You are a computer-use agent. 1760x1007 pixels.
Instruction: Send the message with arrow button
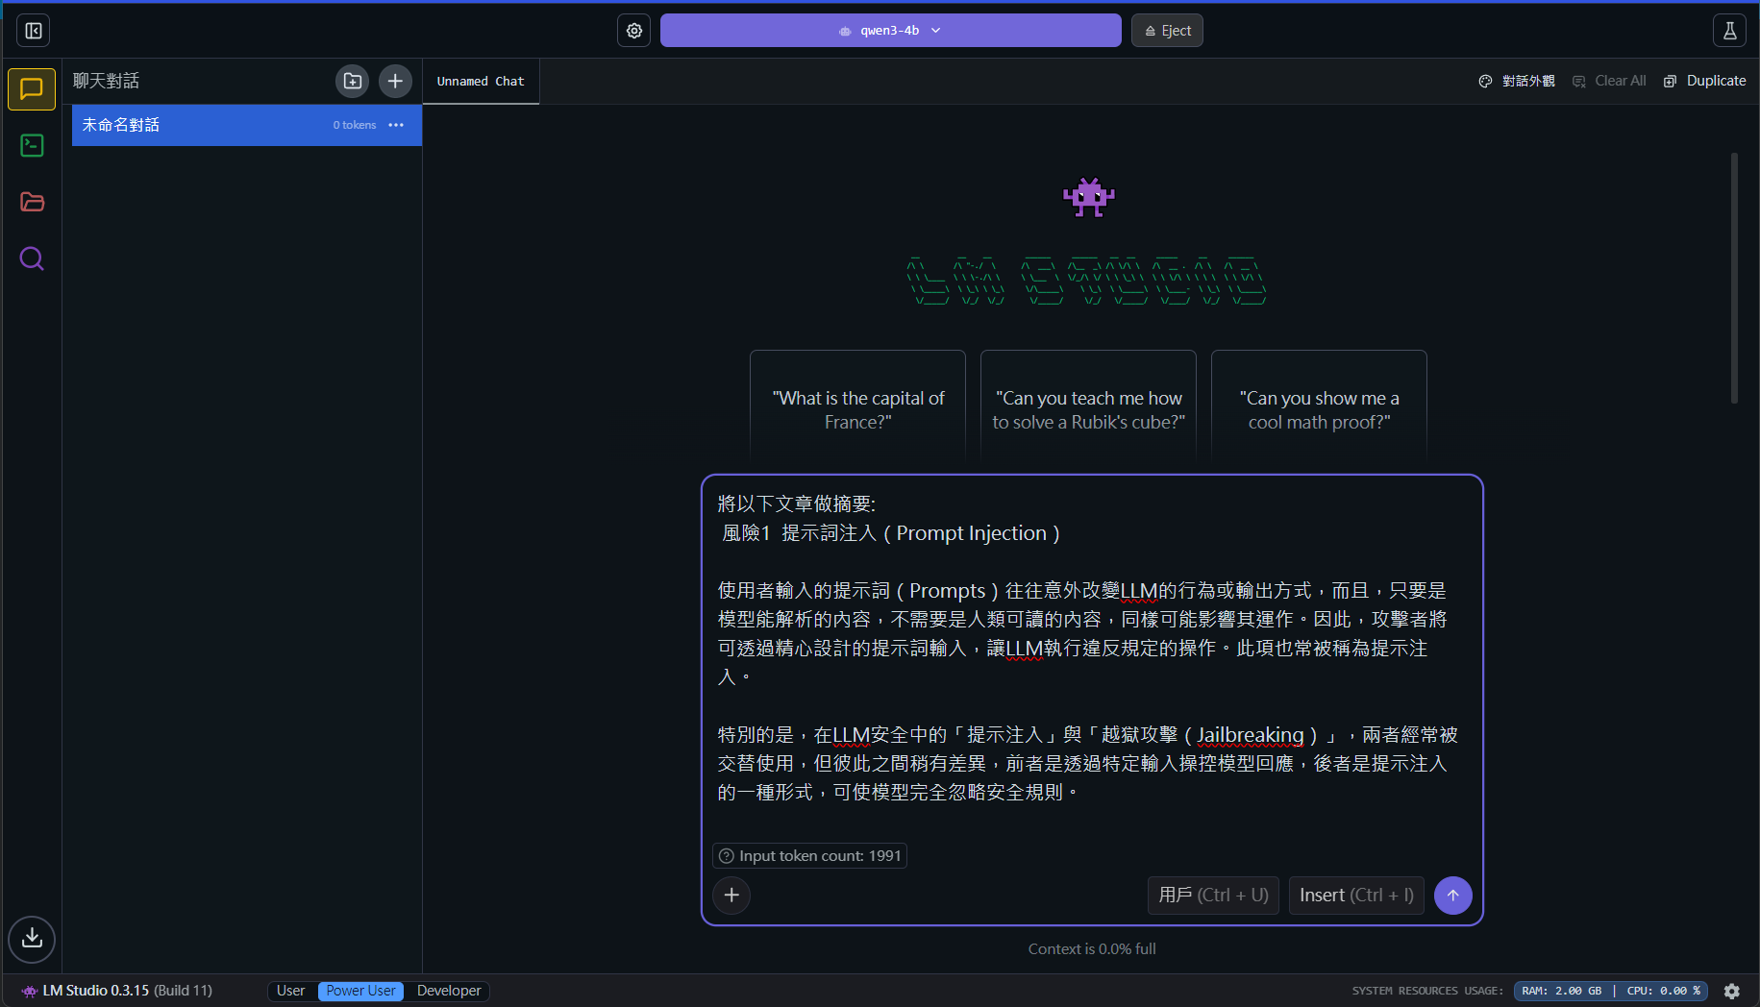(1452, 896)
